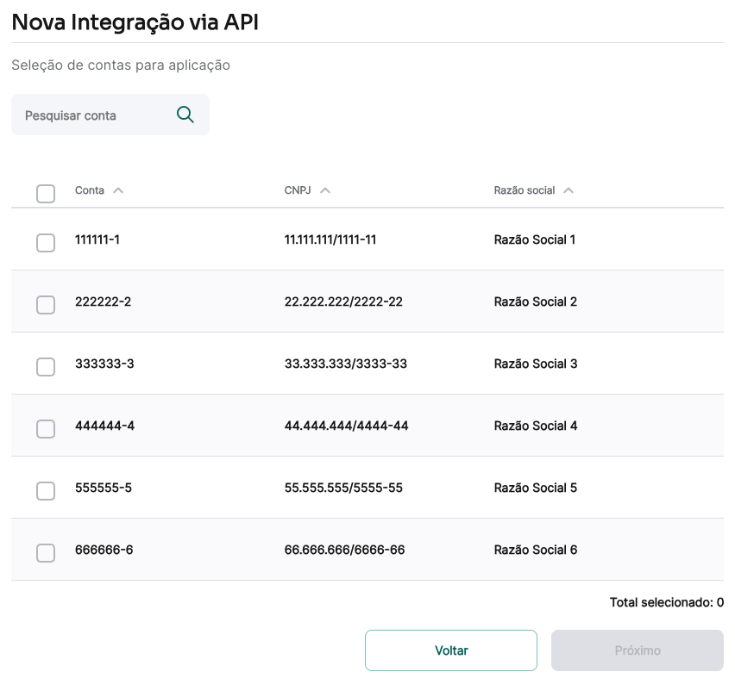
Task: Click the Razão social header label
Action: pos(525,190)
